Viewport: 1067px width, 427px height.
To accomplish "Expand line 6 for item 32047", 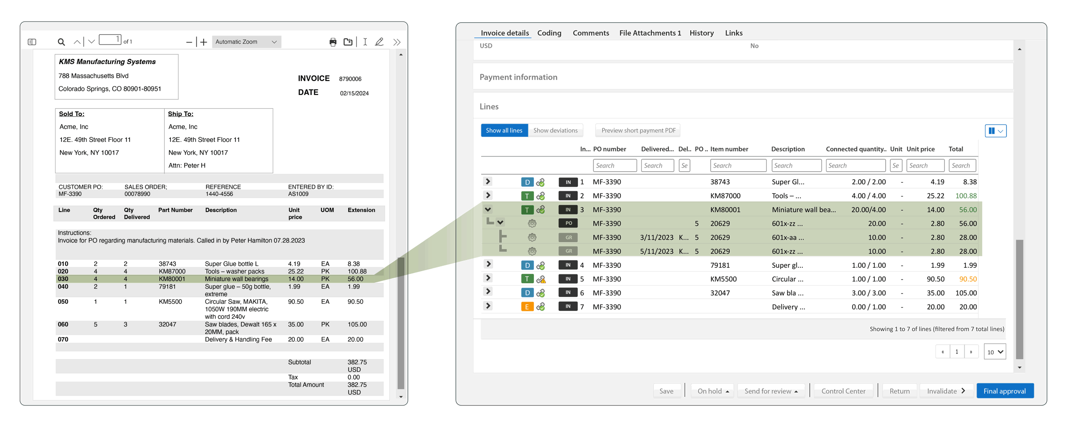I will (x=488, y=293).
